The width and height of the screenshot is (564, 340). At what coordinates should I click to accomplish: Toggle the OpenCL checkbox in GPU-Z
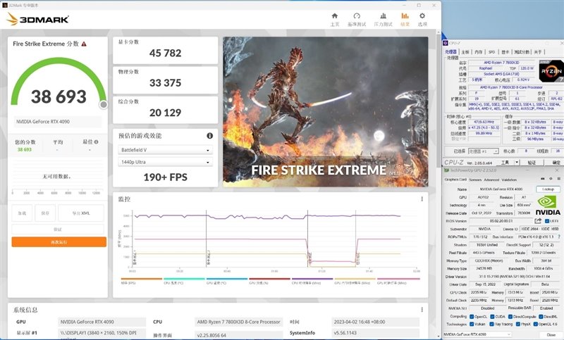pos(472,317)
